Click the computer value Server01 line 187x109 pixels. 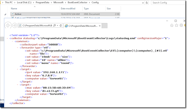coord(46,78)
